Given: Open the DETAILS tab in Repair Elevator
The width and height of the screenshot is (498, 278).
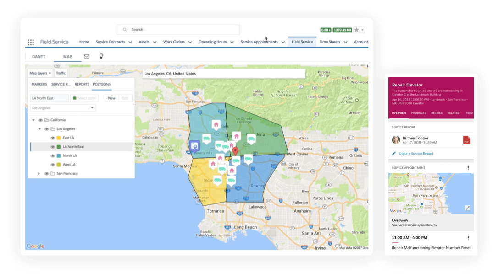Looking at the screenshot, I should click(437, 113).
